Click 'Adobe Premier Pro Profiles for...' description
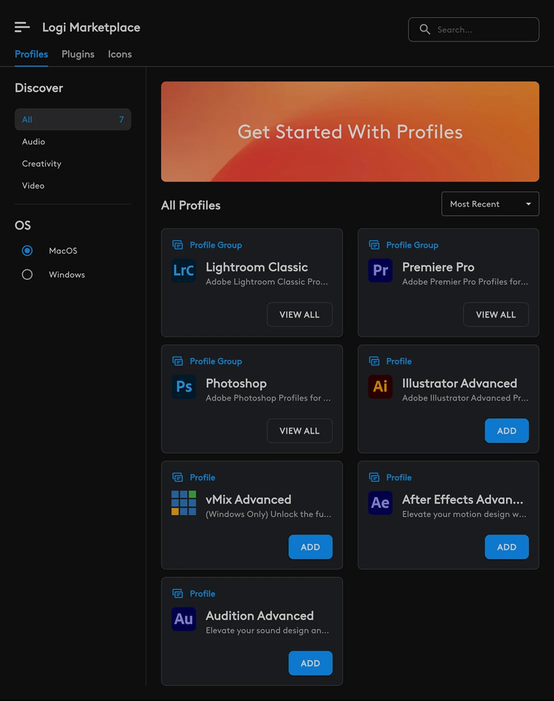This screenshot has height=701, width=554. (x=465, y=282)
